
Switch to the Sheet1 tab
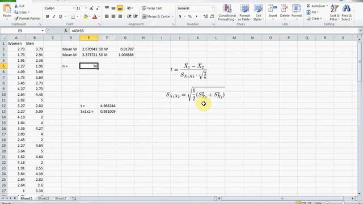point(27,198)
